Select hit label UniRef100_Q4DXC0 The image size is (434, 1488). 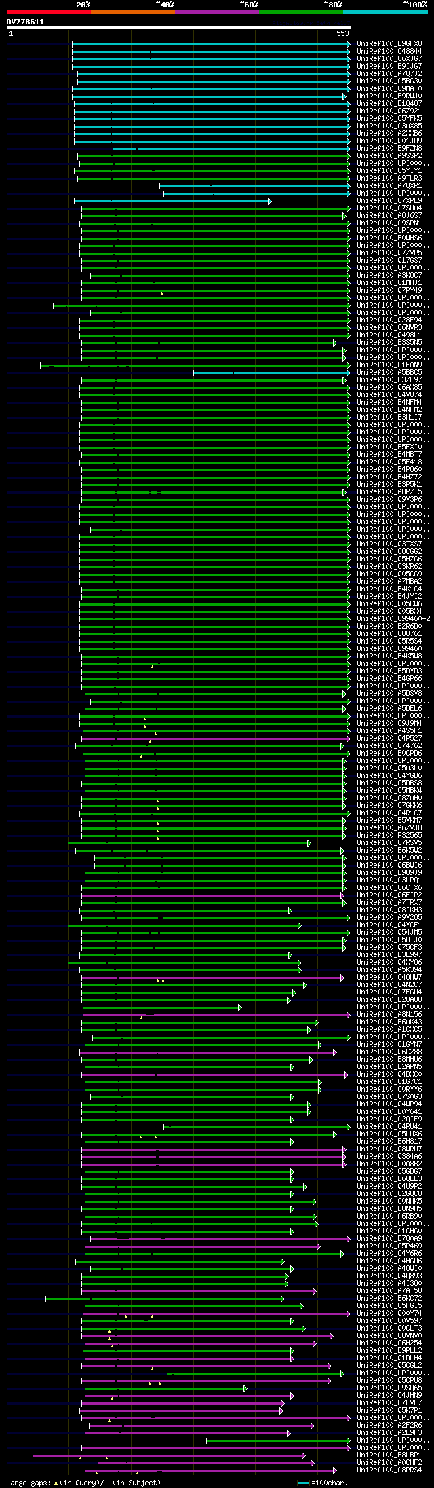(389, 1074)
